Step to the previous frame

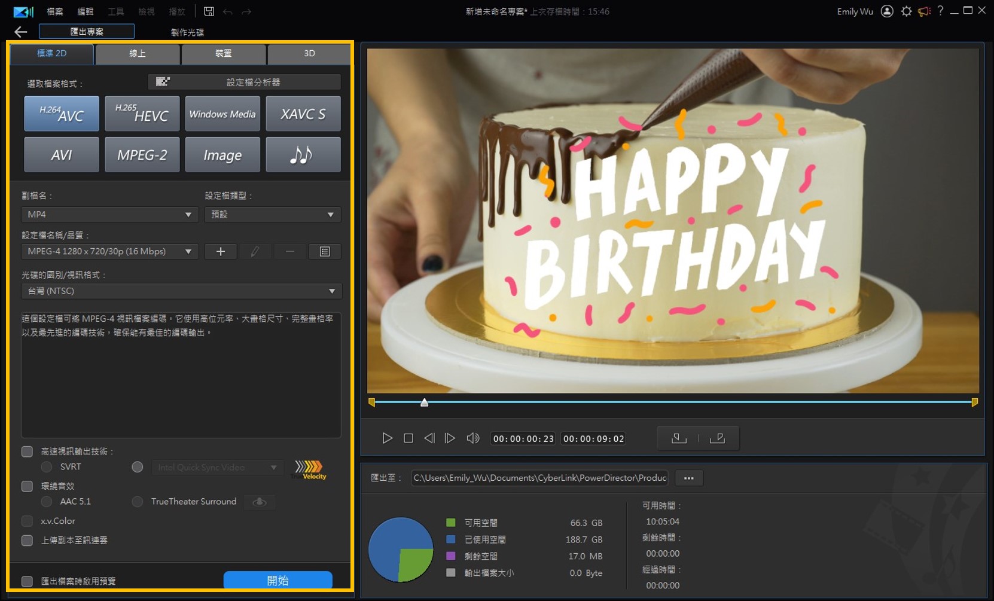[x=429, y=438]
